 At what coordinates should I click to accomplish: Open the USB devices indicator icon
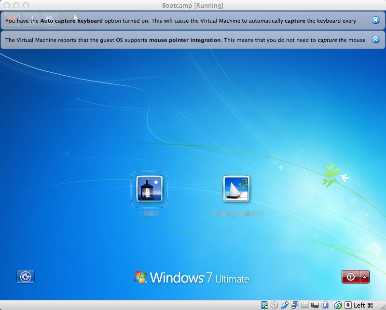pos(284,305)
